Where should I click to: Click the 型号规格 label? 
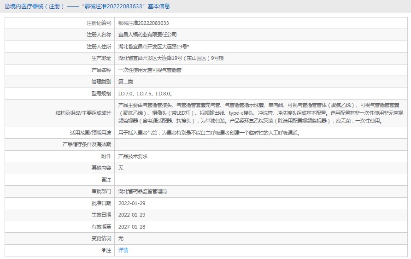[x=101, y=94]
